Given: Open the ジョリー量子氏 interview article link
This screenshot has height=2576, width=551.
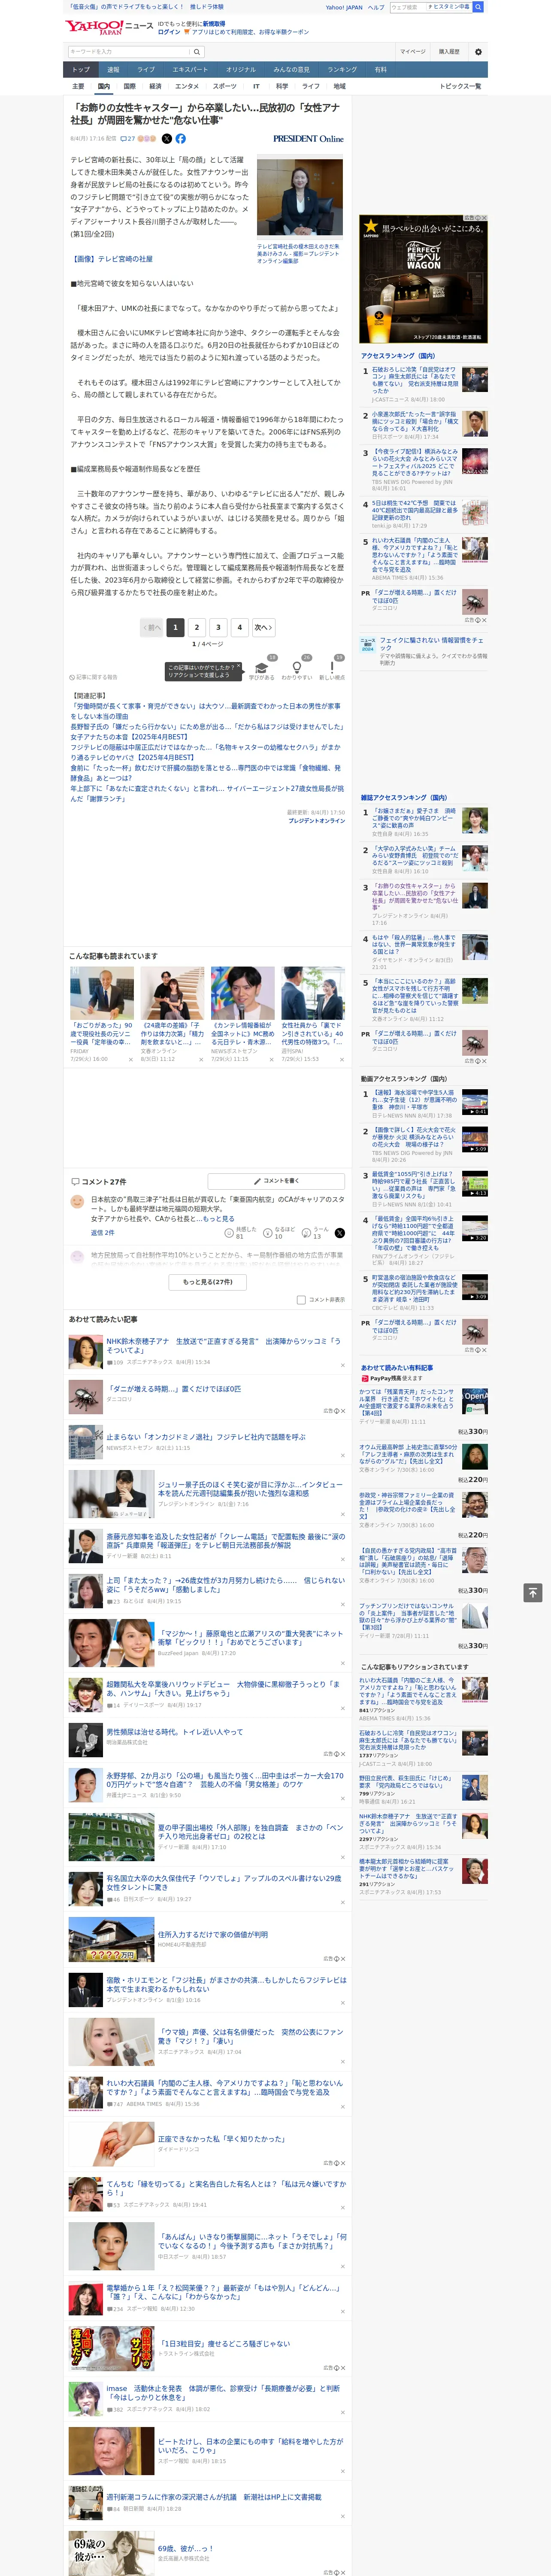Looking at the screenshot, I should click(x=250, y=1489).
